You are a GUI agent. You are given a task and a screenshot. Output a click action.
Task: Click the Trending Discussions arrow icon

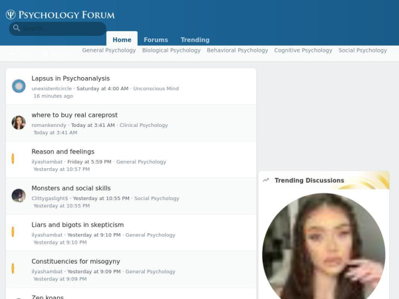266,180
